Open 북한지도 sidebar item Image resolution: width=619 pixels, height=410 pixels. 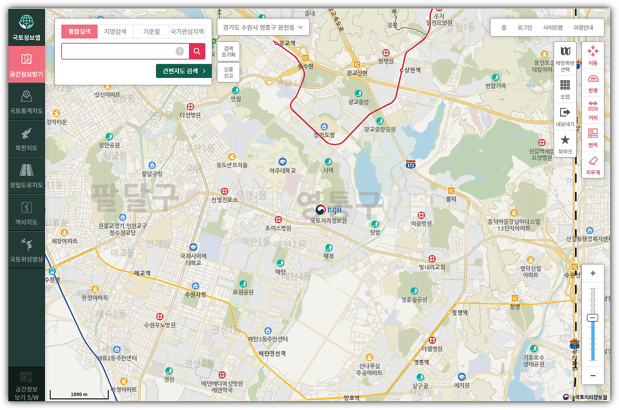point(27,138)
